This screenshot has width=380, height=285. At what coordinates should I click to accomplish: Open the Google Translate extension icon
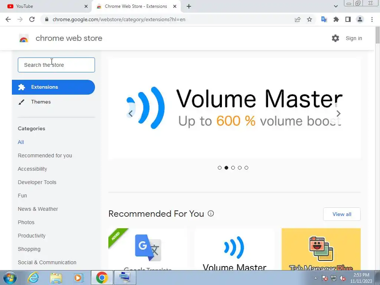pos(324,19)
